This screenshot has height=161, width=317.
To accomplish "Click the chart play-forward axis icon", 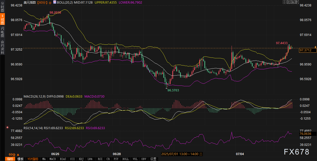I will pyautogui.click(x=293, y=2).
